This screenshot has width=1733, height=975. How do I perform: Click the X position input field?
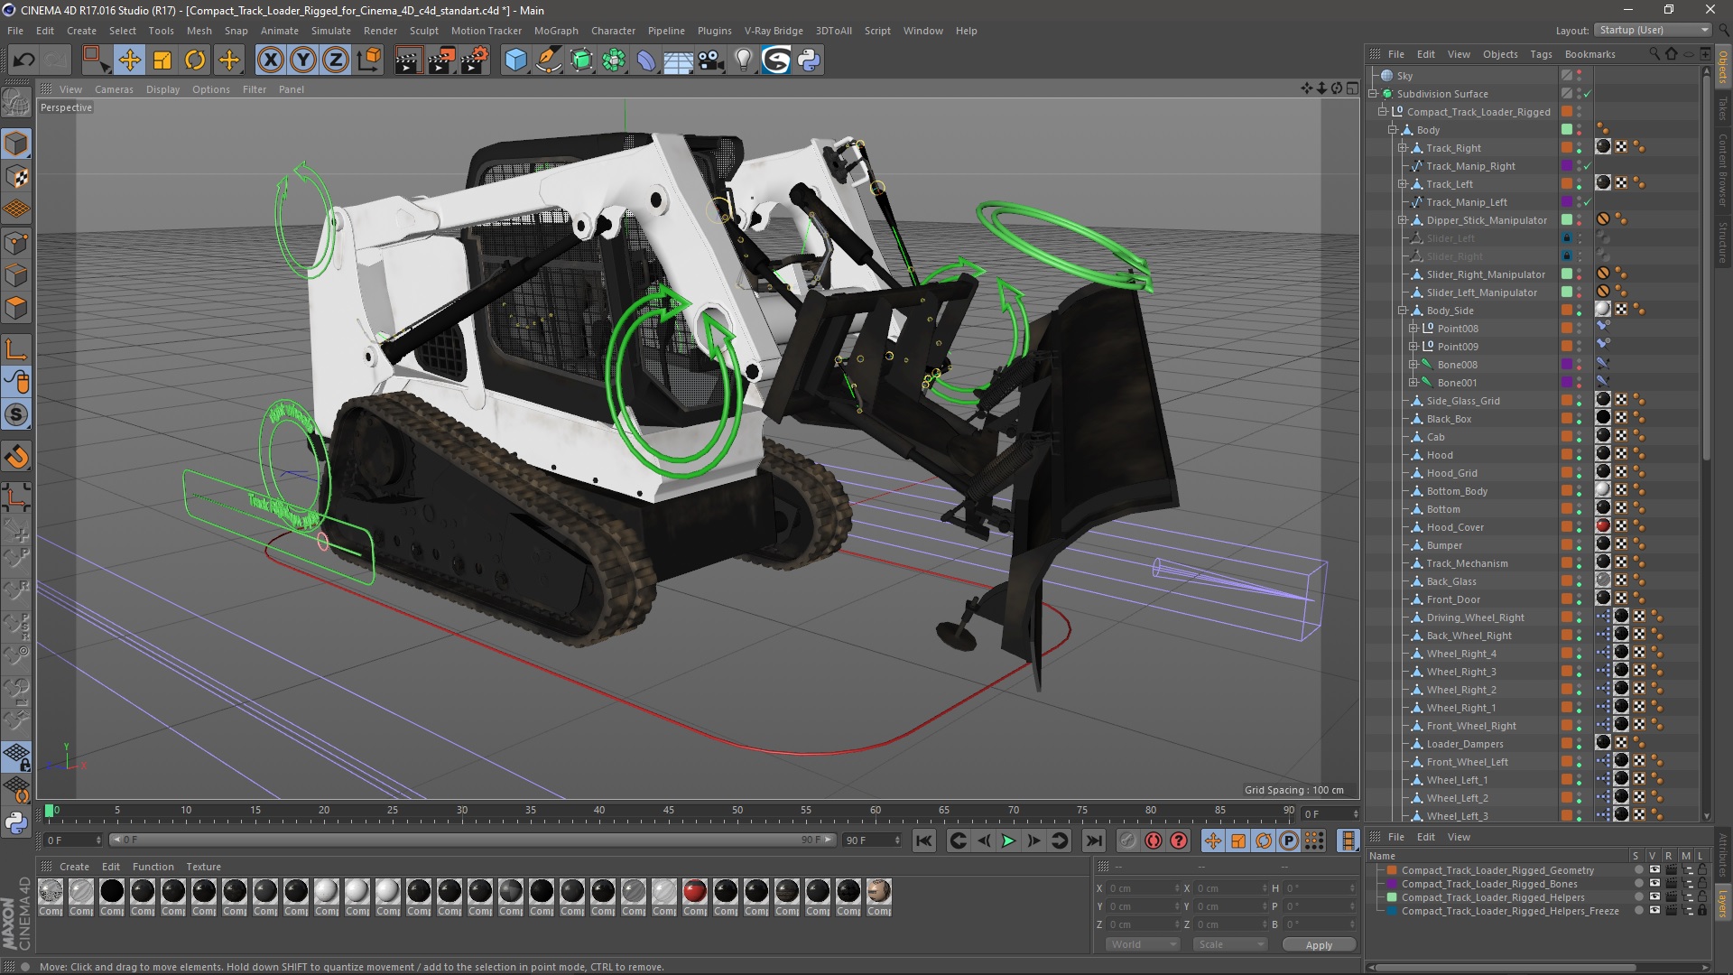click(1144, 888)
